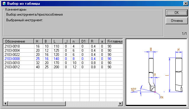Viewport: 189px width, 109px height.
Task: Click L value 110 in row 2103-0018
Action: [x=56, y=46]
